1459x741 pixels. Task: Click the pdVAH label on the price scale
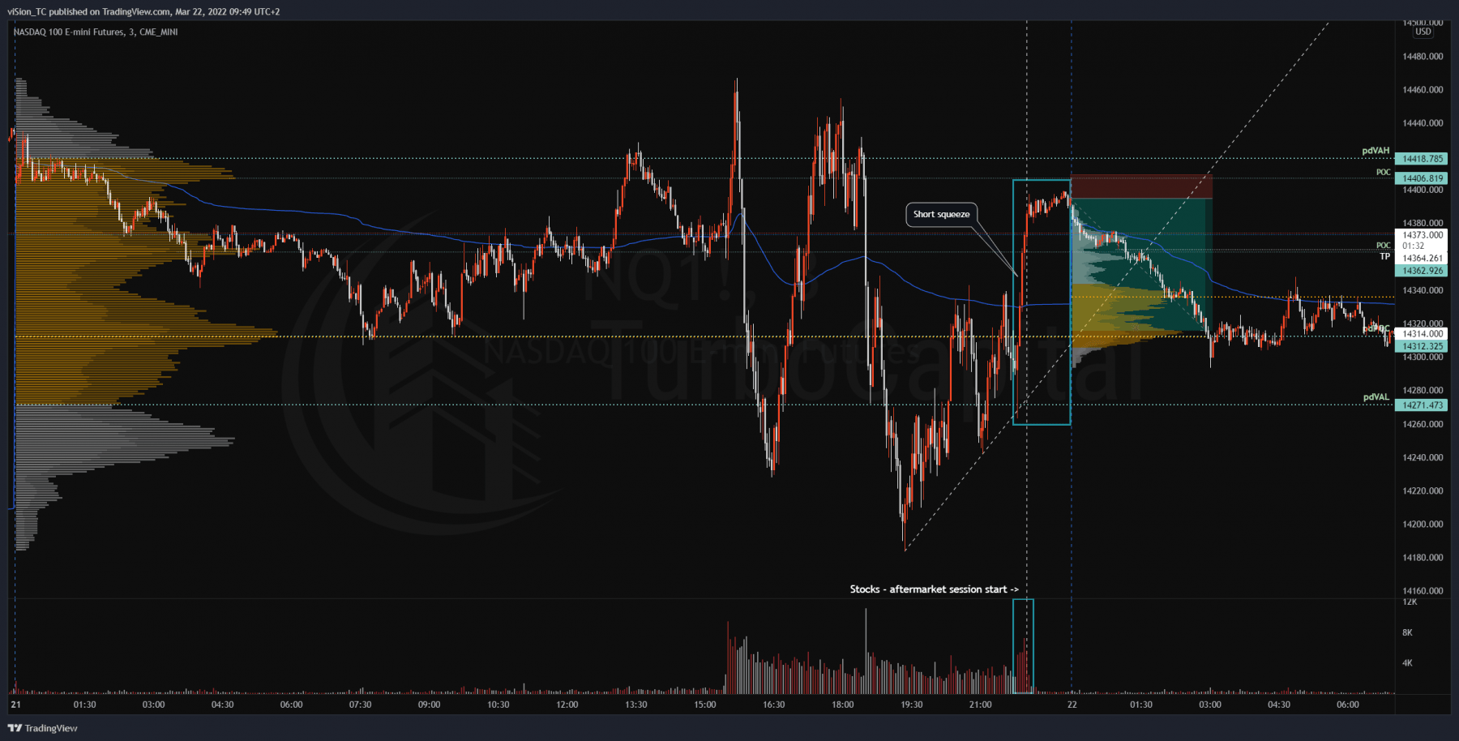coord(1376,150)
